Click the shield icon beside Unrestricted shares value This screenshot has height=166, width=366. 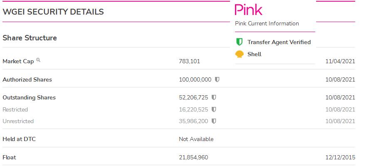214,121
